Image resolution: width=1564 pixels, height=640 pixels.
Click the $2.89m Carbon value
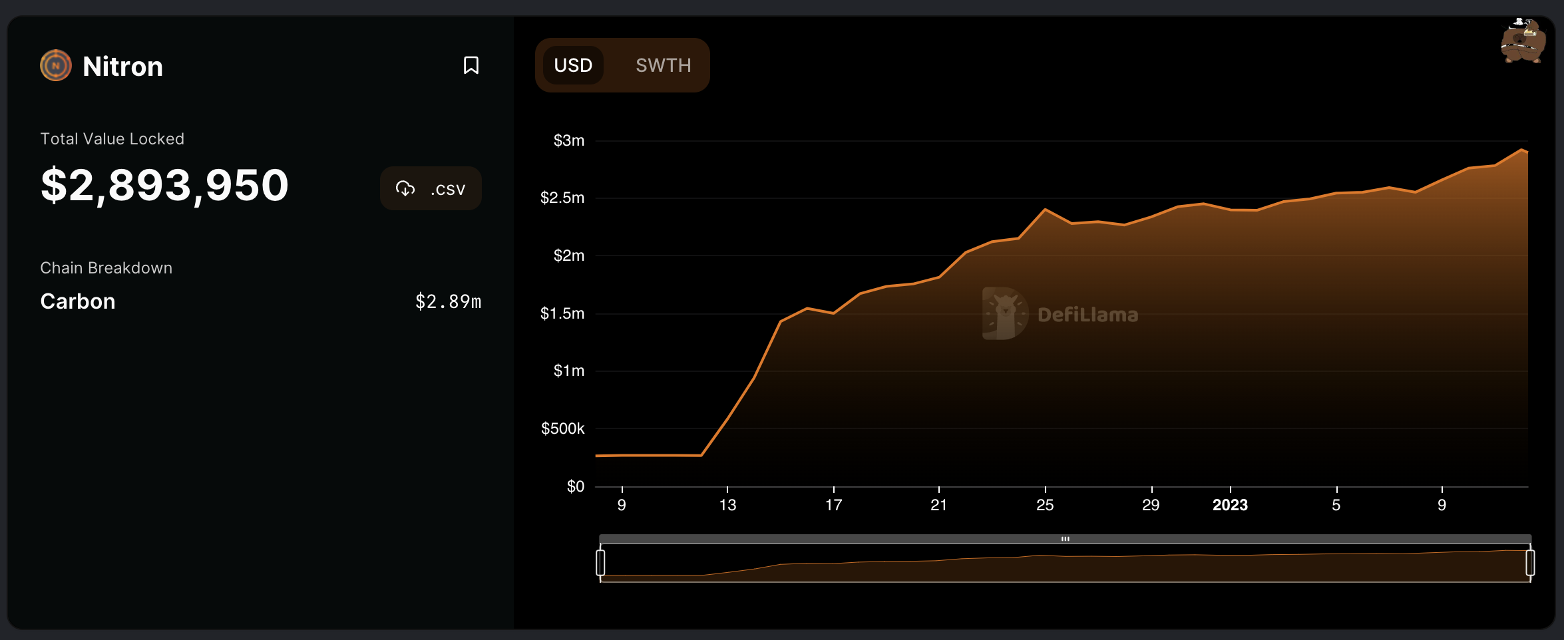[x=448, y=301]
